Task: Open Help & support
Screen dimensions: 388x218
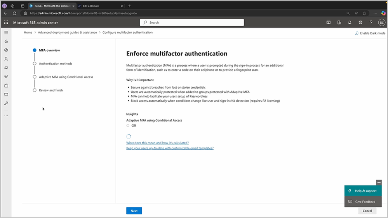Action: pos(363,191)
